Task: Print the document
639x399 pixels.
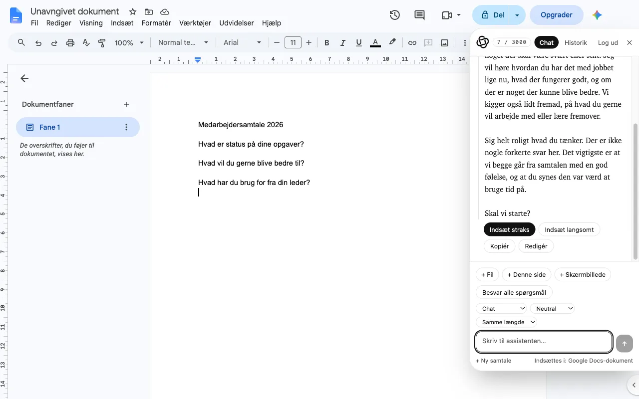Action: [x=70, y=43]
